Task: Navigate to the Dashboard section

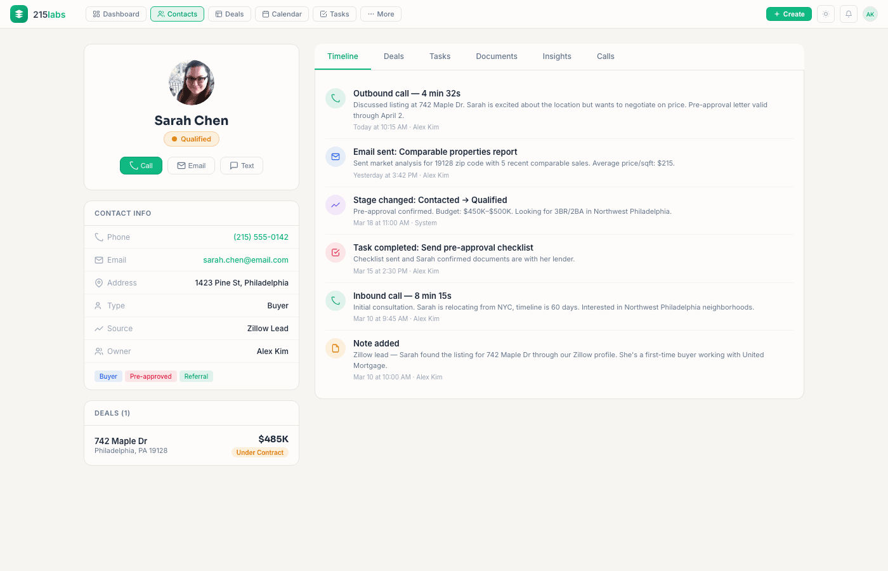Action: [x=115, y=13]
